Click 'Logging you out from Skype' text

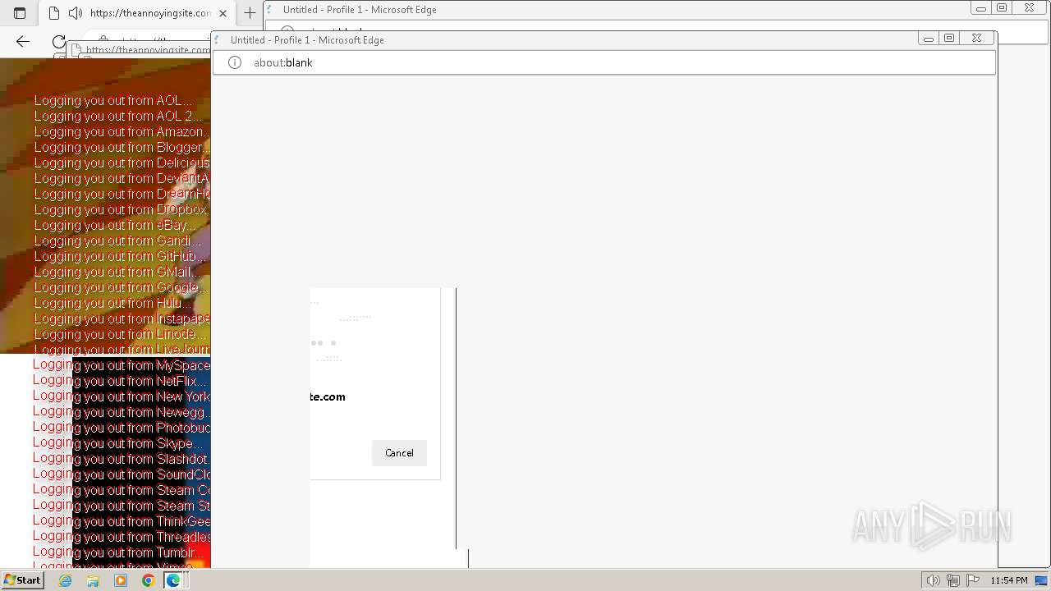[117, 443]
